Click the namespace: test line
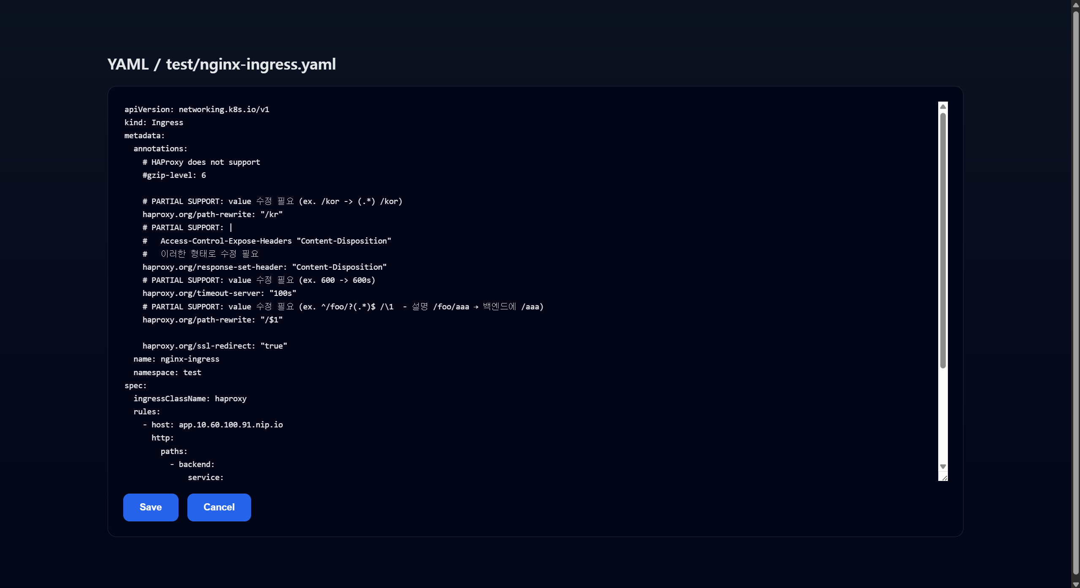This screenshot has height=588, width=1080. (x=167, y=373)
